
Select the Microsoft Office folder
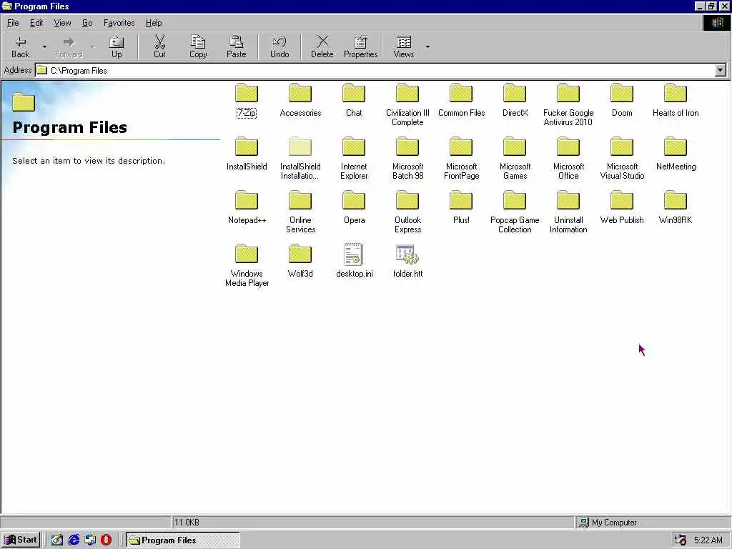(x=568, y=158)
